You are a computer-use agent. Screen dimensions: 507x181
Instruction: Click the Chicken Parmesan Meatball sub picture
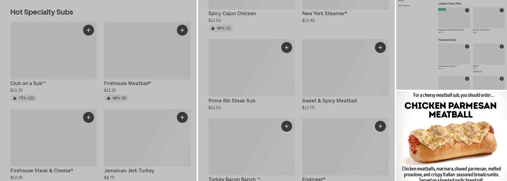tap(451, 144)
